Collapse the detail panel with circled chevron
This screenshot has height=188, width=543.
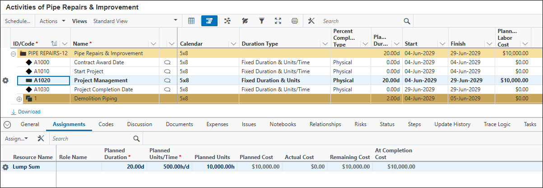coord(7,124)
